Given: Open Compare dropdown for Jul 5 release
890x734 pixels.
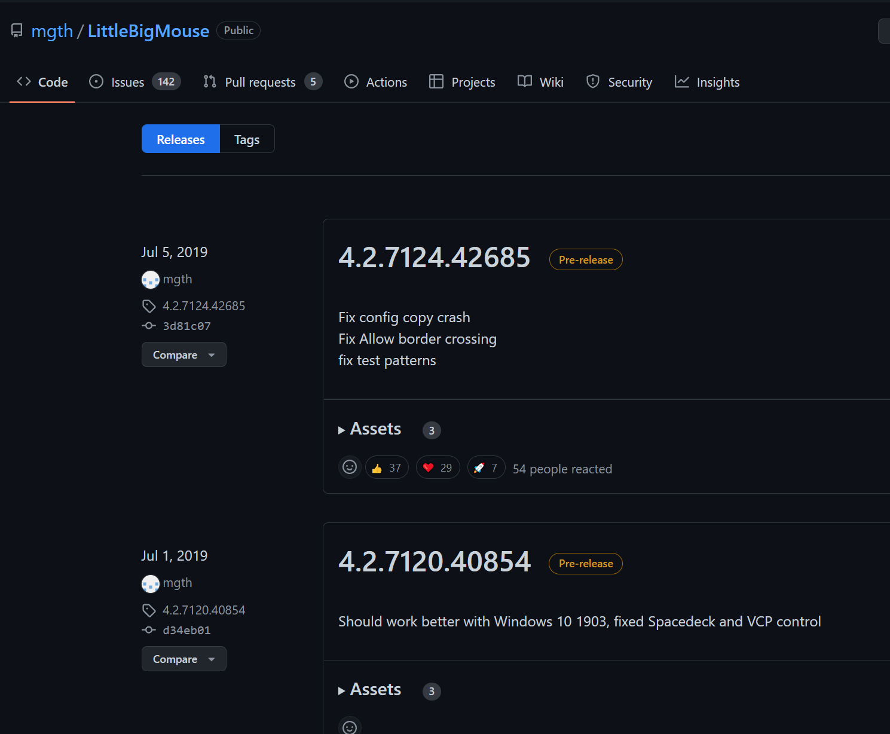Looking at the screenshot, I should coord(184,354).
